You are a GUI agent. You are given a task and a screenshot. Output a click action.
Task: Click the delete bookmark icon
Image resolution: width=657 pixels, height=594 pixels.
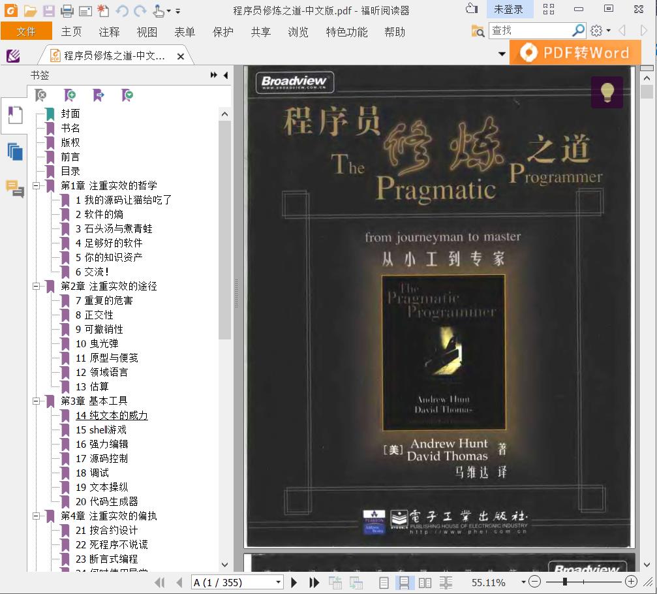pyautogui.click(x=40, y=95)
